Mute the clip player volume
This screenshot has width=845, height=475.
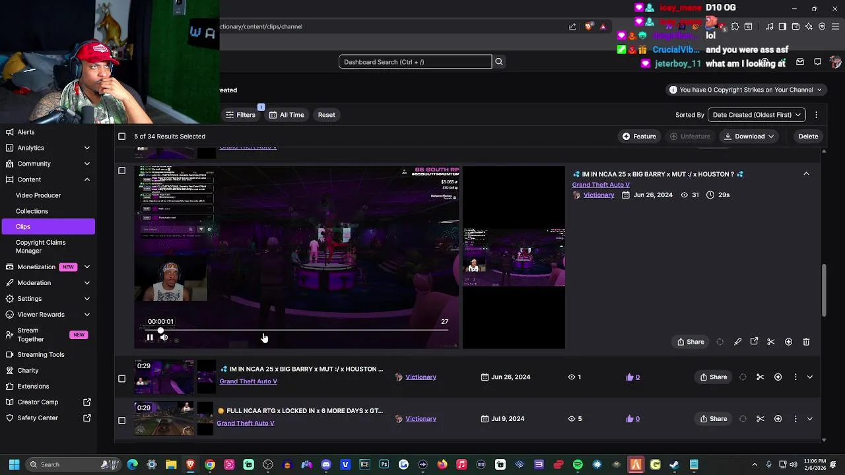[164, 337]
